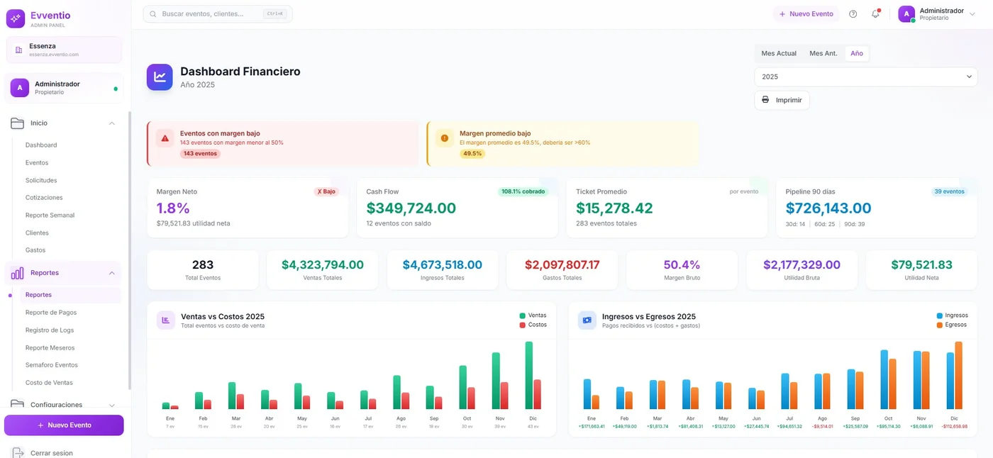Click the green Dic Ventas bar
This screenshot has width=993, height=458.
pos(529,376)
